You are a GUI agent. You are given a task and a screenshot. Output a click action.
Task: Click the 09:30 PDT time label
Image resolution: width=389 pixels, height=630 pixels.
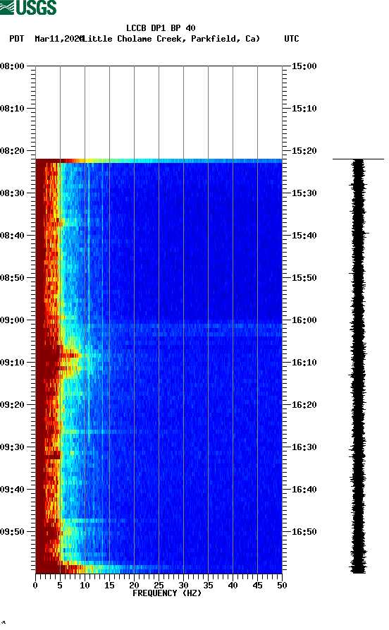point(12,447)
